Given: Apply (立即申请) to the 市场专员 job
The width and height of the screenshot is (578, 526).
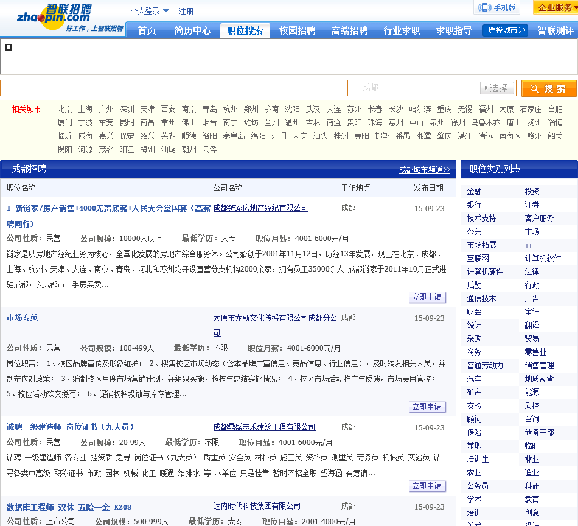Looking at the screenshot, I should click(427, 407).
